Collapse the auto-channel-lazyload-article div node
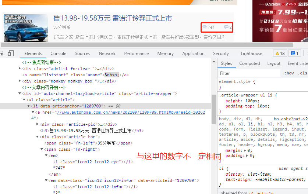 (x=20, y=94)
